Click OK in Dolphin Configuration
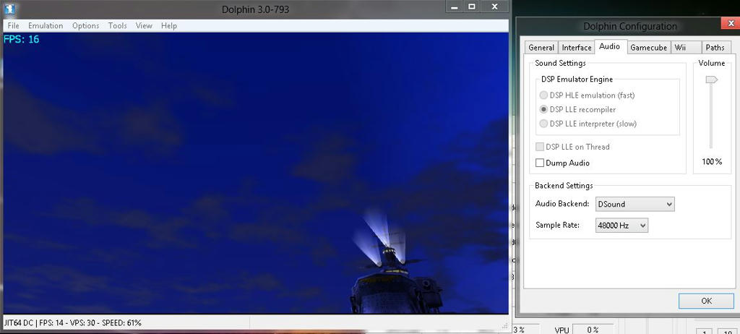This screenshot has width=740, height=334. (x=706, y=301)
